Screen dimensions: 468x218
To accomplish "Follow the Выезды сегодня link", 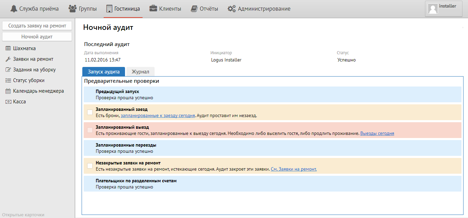I will (377, 133).
